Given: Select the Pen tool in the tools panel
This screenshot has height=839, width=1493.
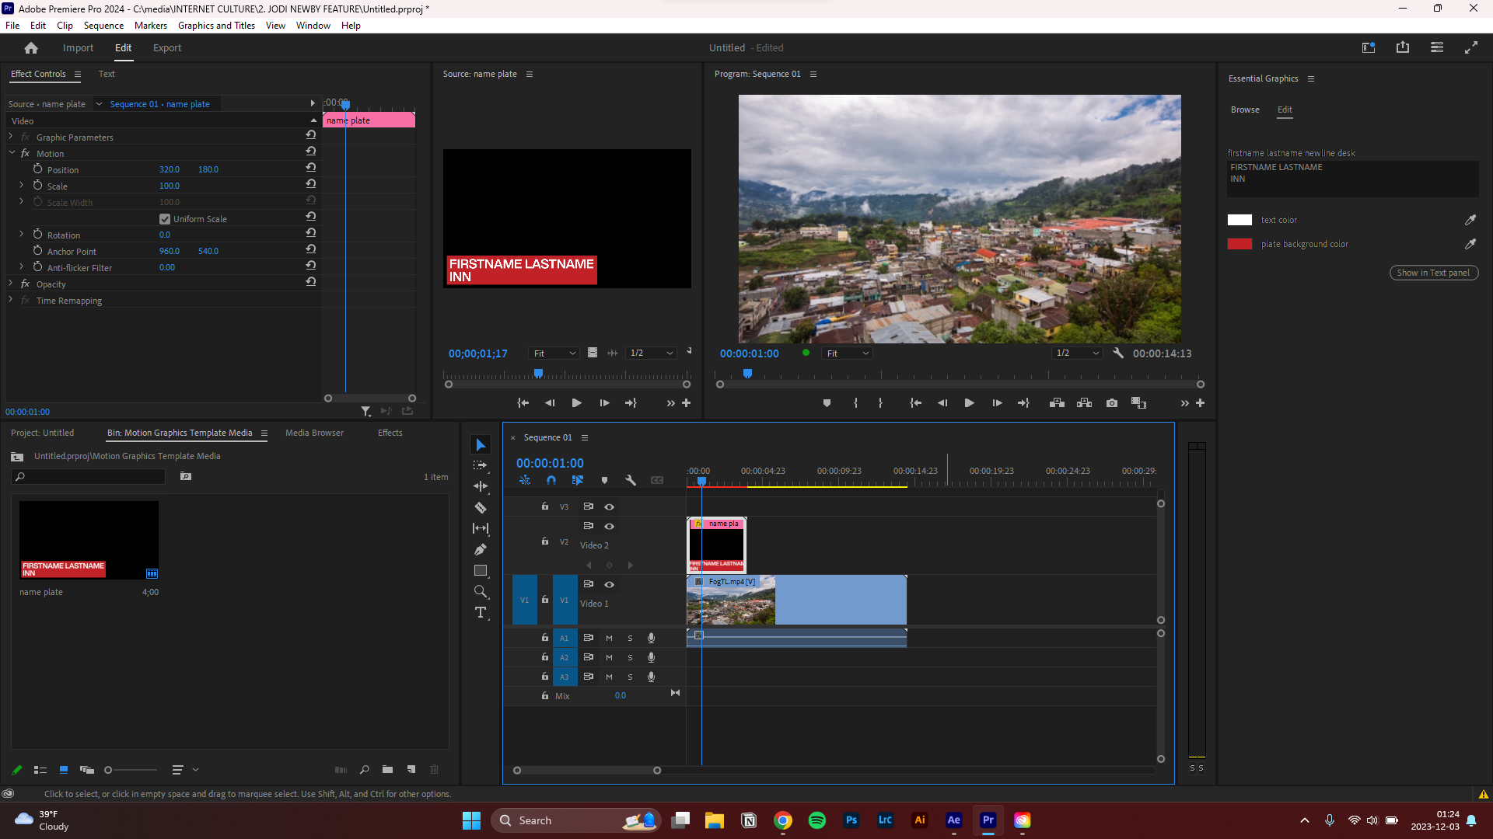Looking at the screenshot, I should click(481, 548).
